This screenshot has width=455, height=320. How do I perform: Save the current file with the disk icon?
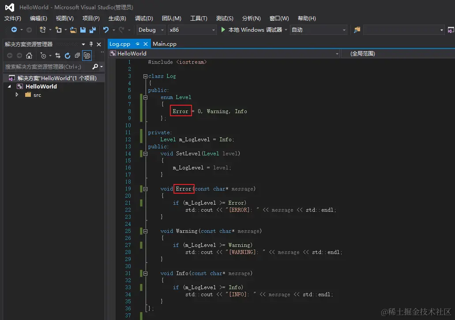(x=83, y=30)
